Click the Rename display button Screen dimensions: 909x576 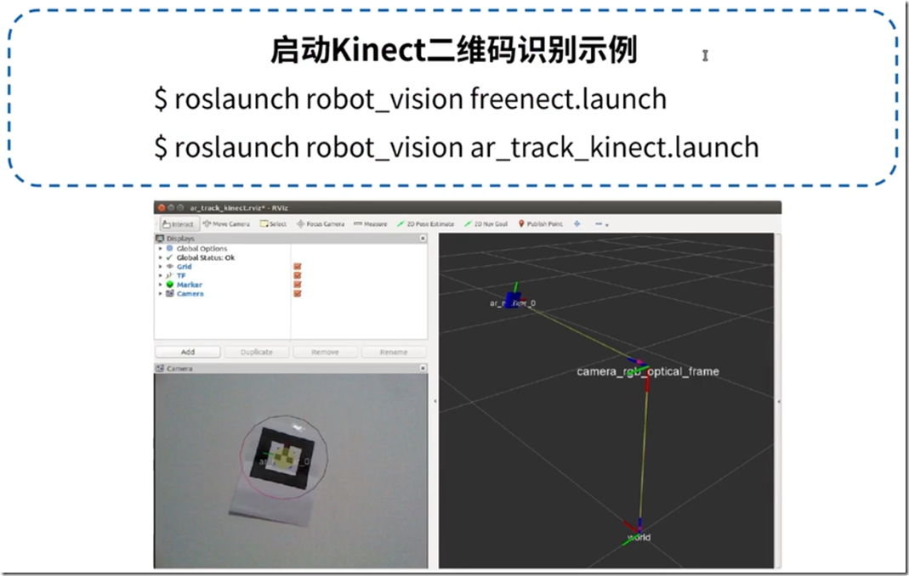pos(394,352)
